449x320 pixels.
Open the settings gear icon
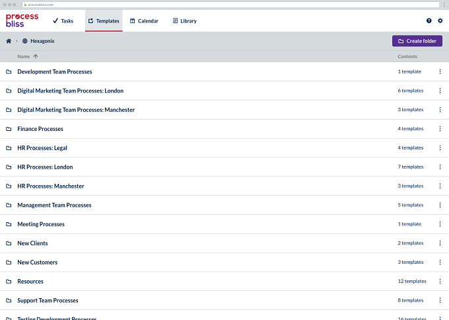click(x=440, y=20)
